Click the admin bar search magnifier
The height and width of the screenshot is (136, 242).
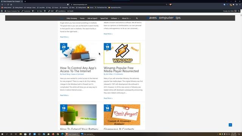[239, 11]
